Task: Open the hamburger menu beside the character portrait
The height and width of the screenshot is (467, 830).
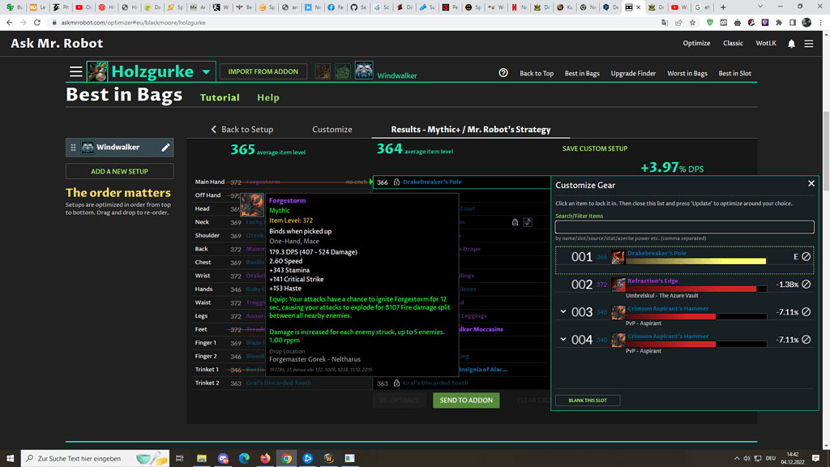Action: tap(75, 72)
